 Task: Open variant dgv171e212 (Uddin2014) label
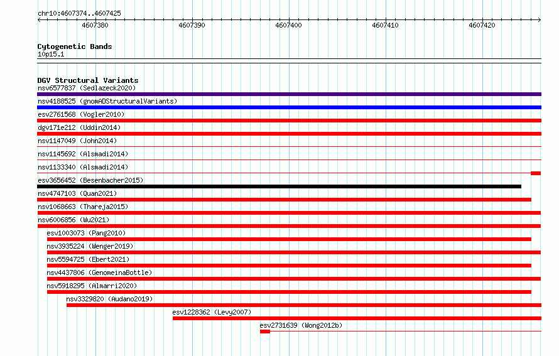79,127
